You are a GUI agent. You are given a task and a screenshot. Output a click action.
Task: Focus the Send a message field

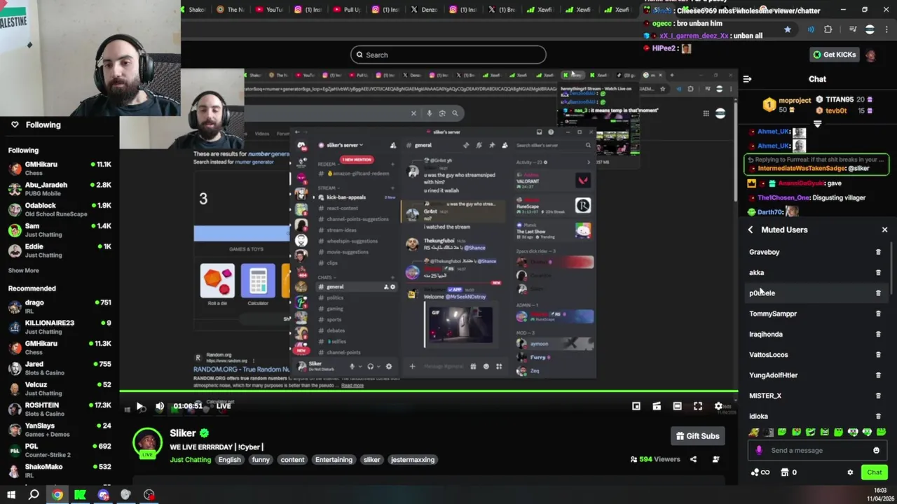pyautogui.click(x=816, y=450)
